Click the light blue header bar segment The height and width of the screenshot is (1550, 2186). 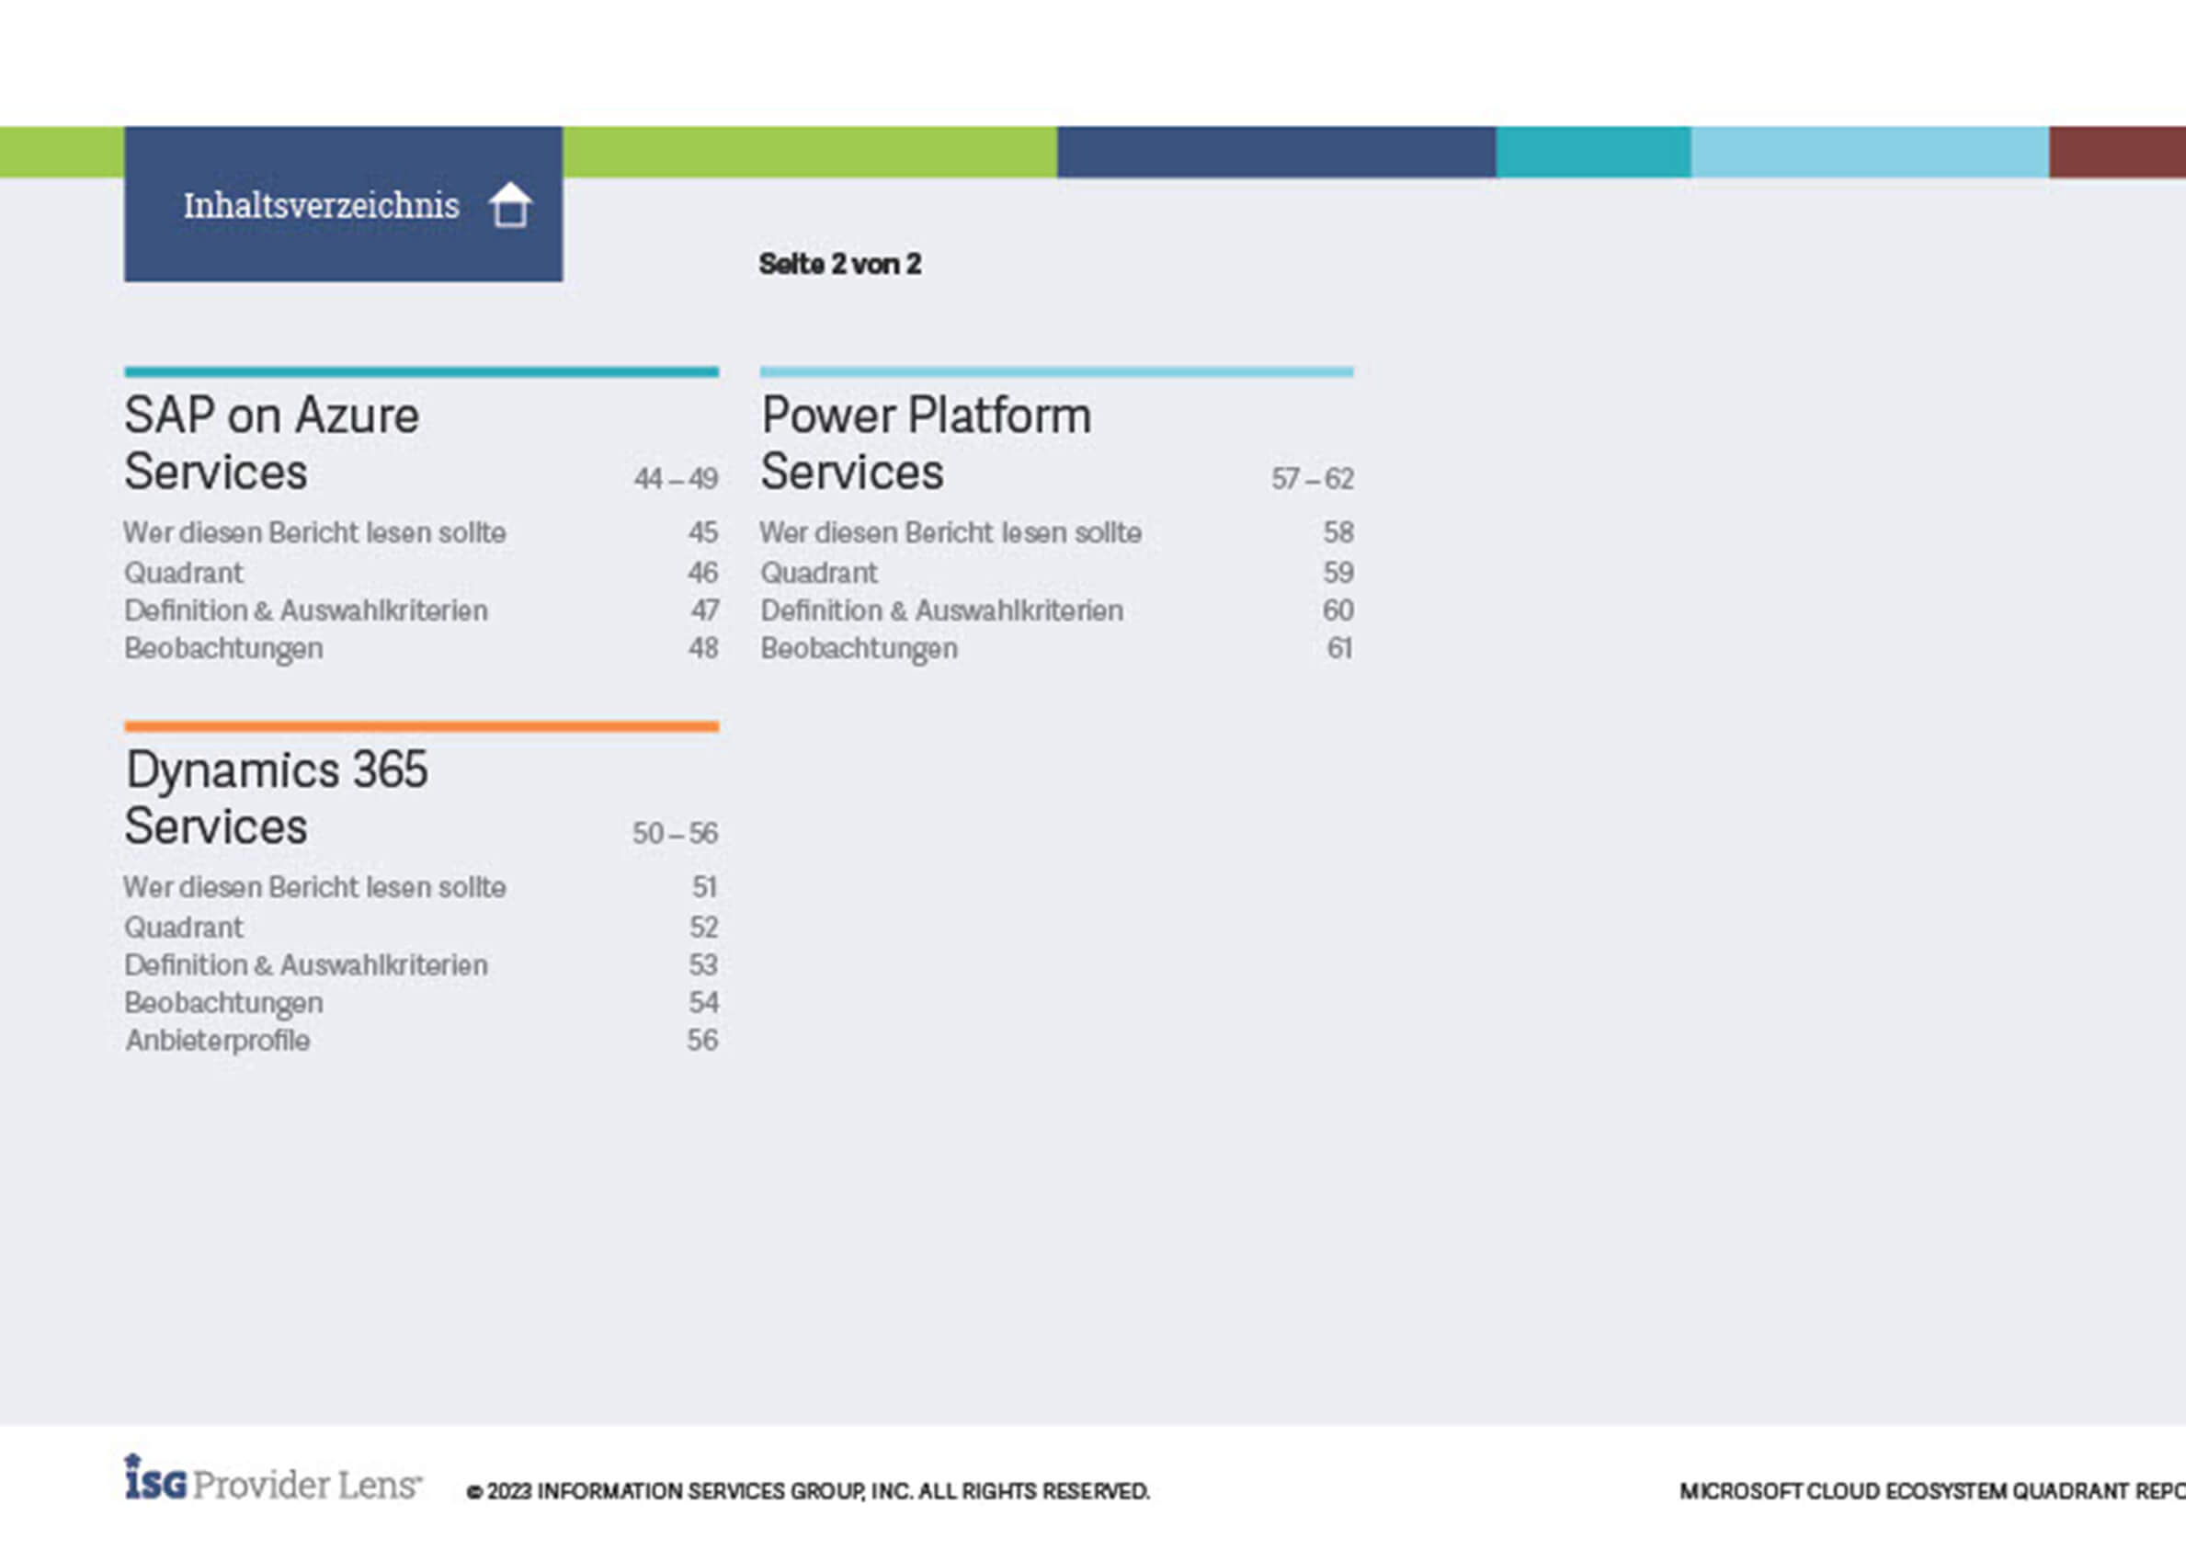click(x=1870, y=152)
